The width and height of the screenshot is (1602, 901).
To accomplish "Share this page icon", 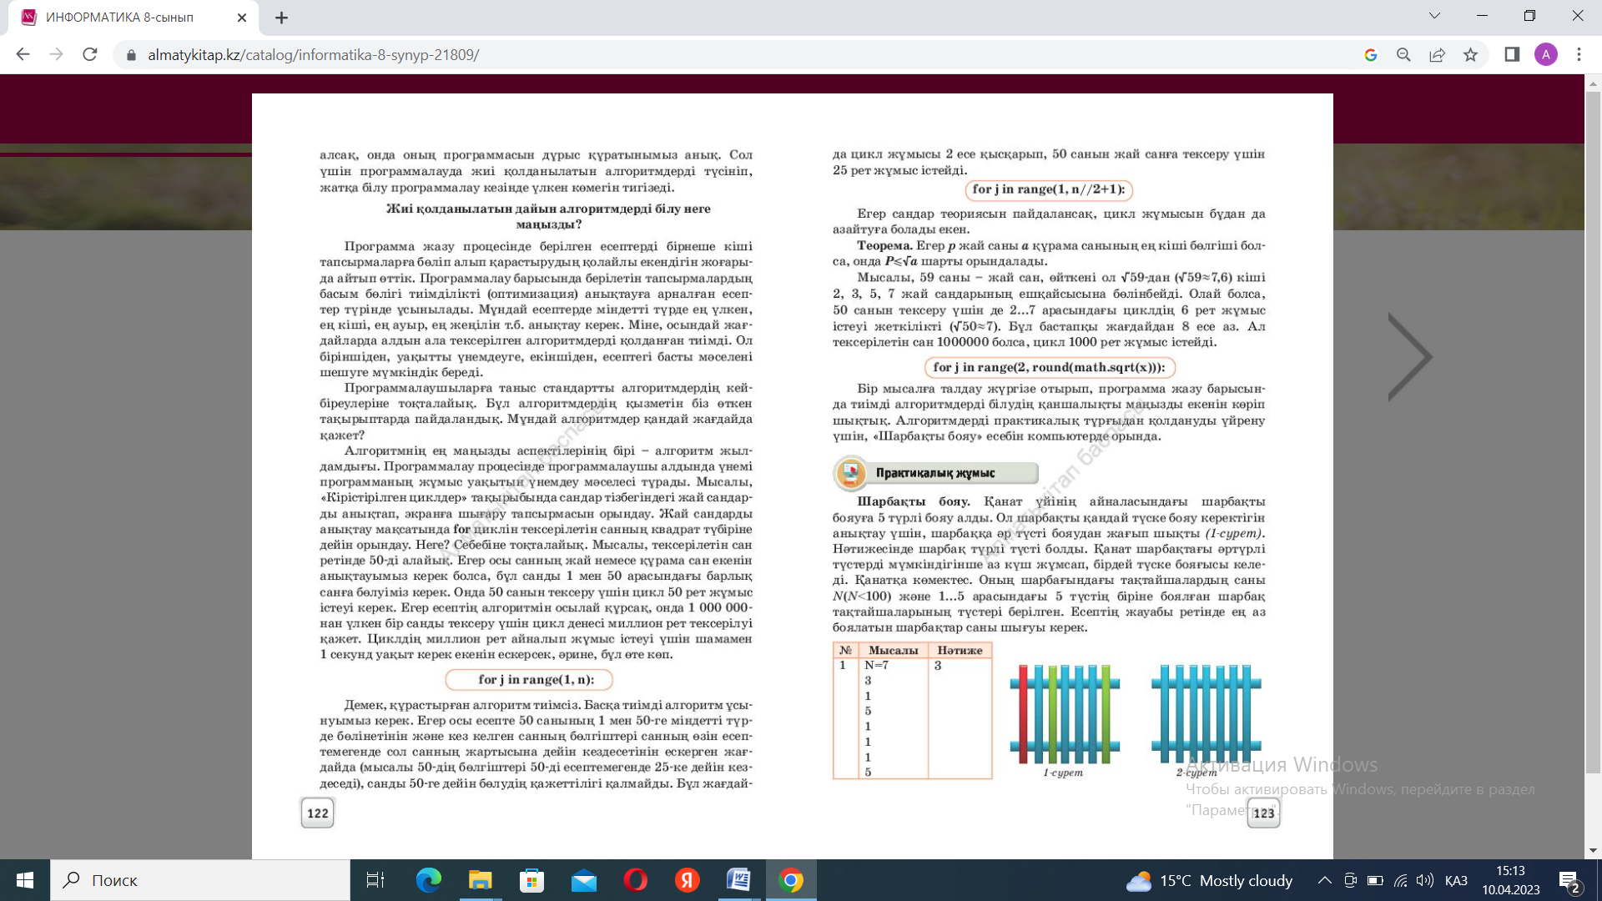I will point(1437,54).
